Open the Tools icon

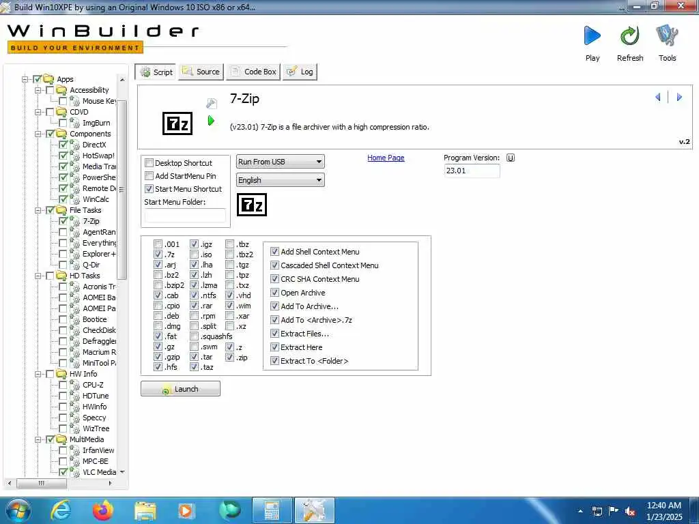pyautogui.click(x=667, y=35)
